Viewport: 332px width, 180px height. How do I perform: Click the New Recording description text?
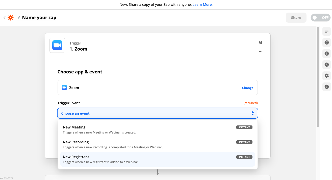pos(113,147)
